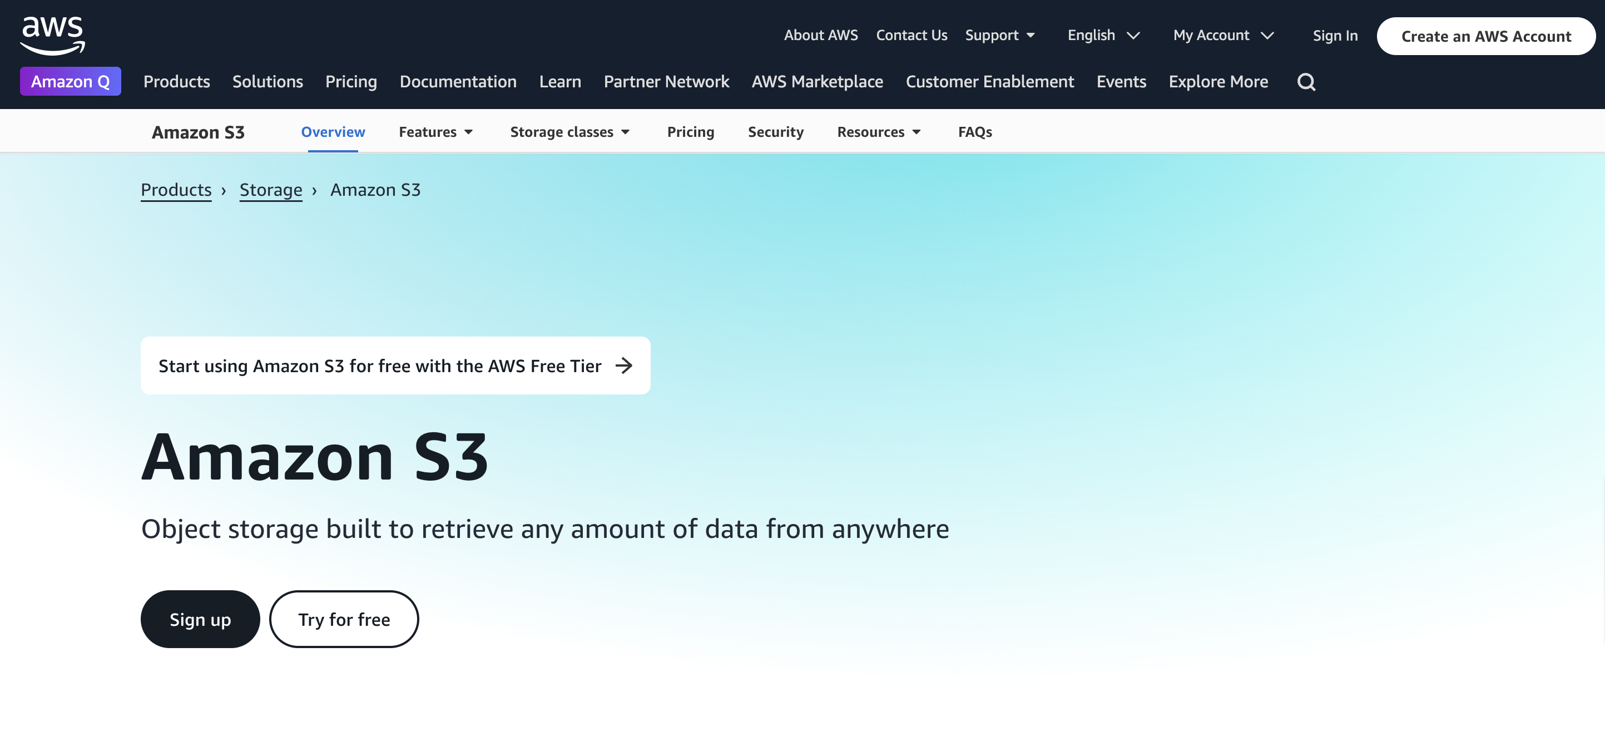1605x741 pixels.
Task: Open the search magnifier icon
Action: [1306, 82]
